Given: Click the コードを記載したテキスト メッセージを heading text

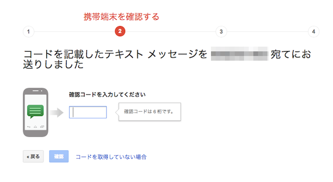Looking at the screenshot, I should pyautogui.click(x=115, y=54).
